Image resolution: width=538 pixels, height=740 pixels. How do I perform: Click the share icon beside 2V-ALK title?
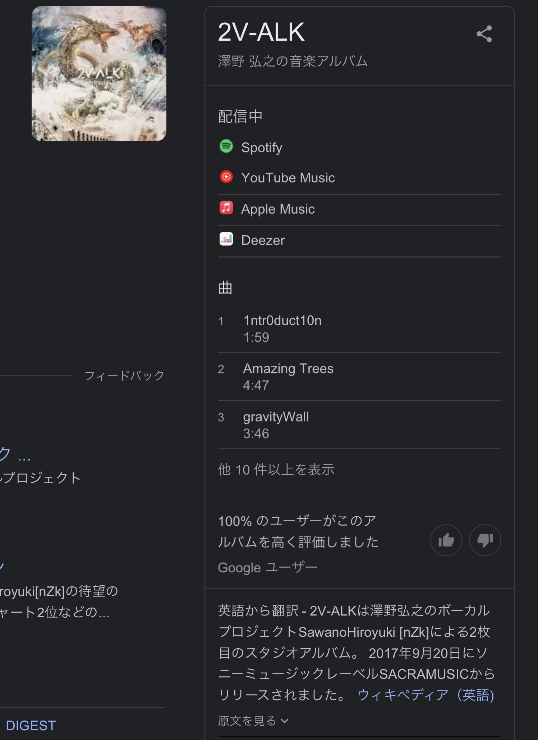point(484,34)
